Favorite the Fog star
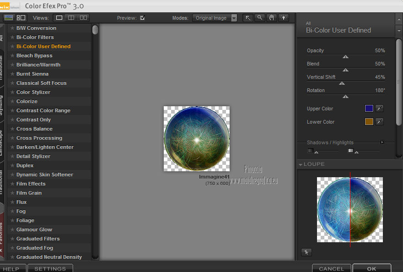 pos(12,211)
